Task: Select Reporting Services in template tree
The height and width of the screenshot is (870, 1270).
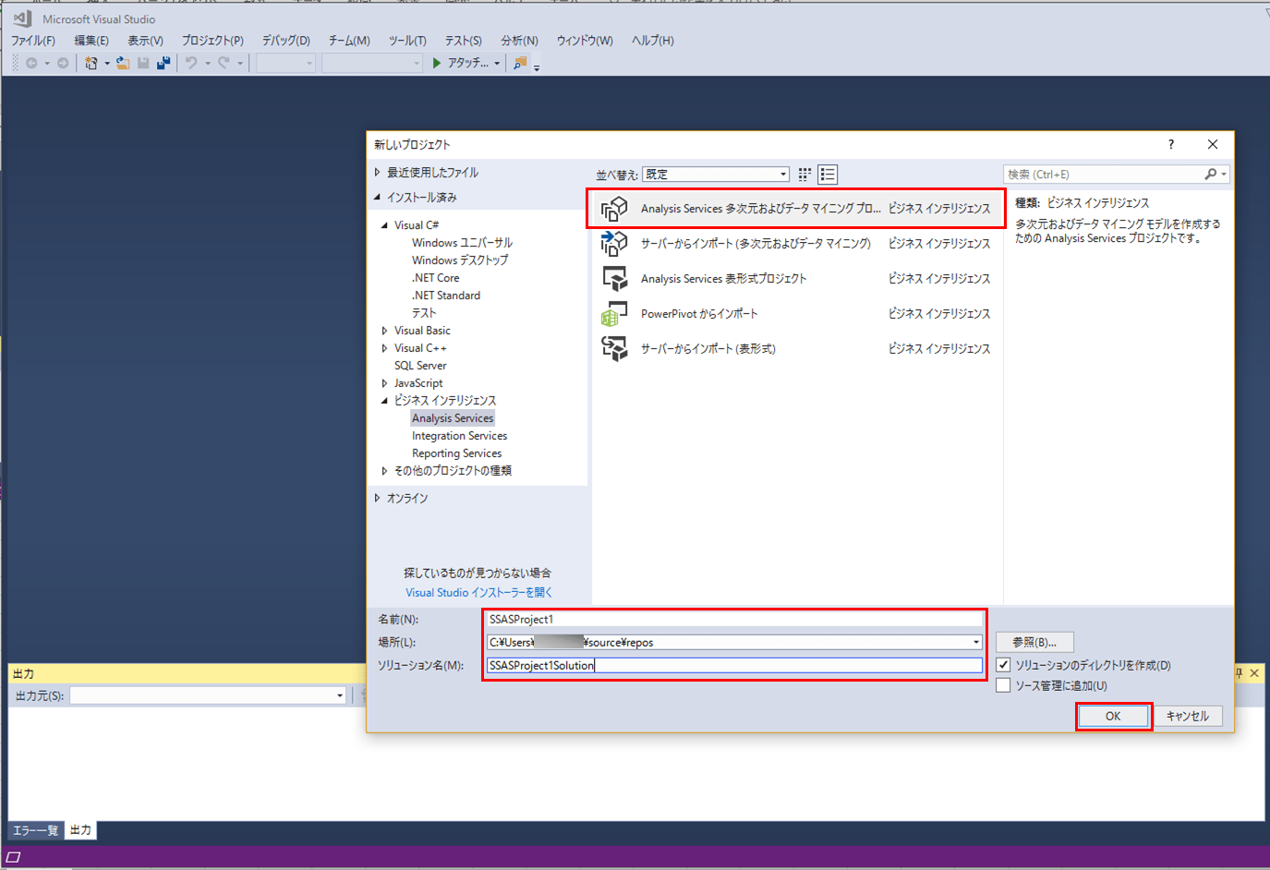Action: 456,453
